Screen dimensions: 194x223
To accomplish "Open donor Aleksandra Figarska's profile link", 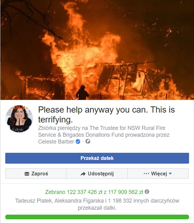I will click(x=79, y=201).
